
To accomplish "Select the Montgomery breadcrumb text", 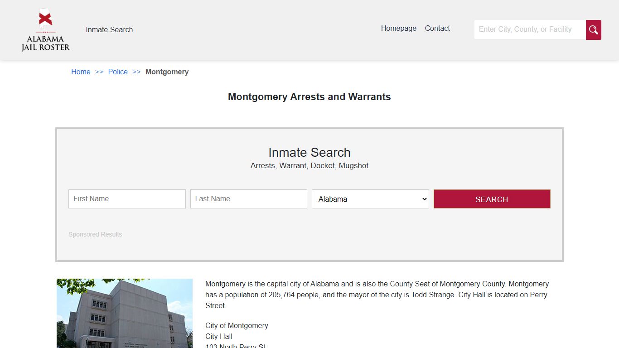I will 167,72.
